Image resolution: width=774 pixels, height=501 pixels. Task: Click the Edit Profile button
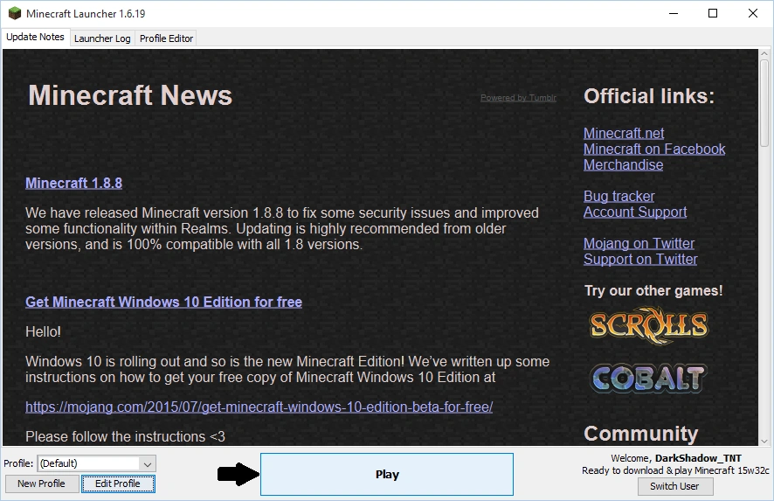tap(118, 484)
